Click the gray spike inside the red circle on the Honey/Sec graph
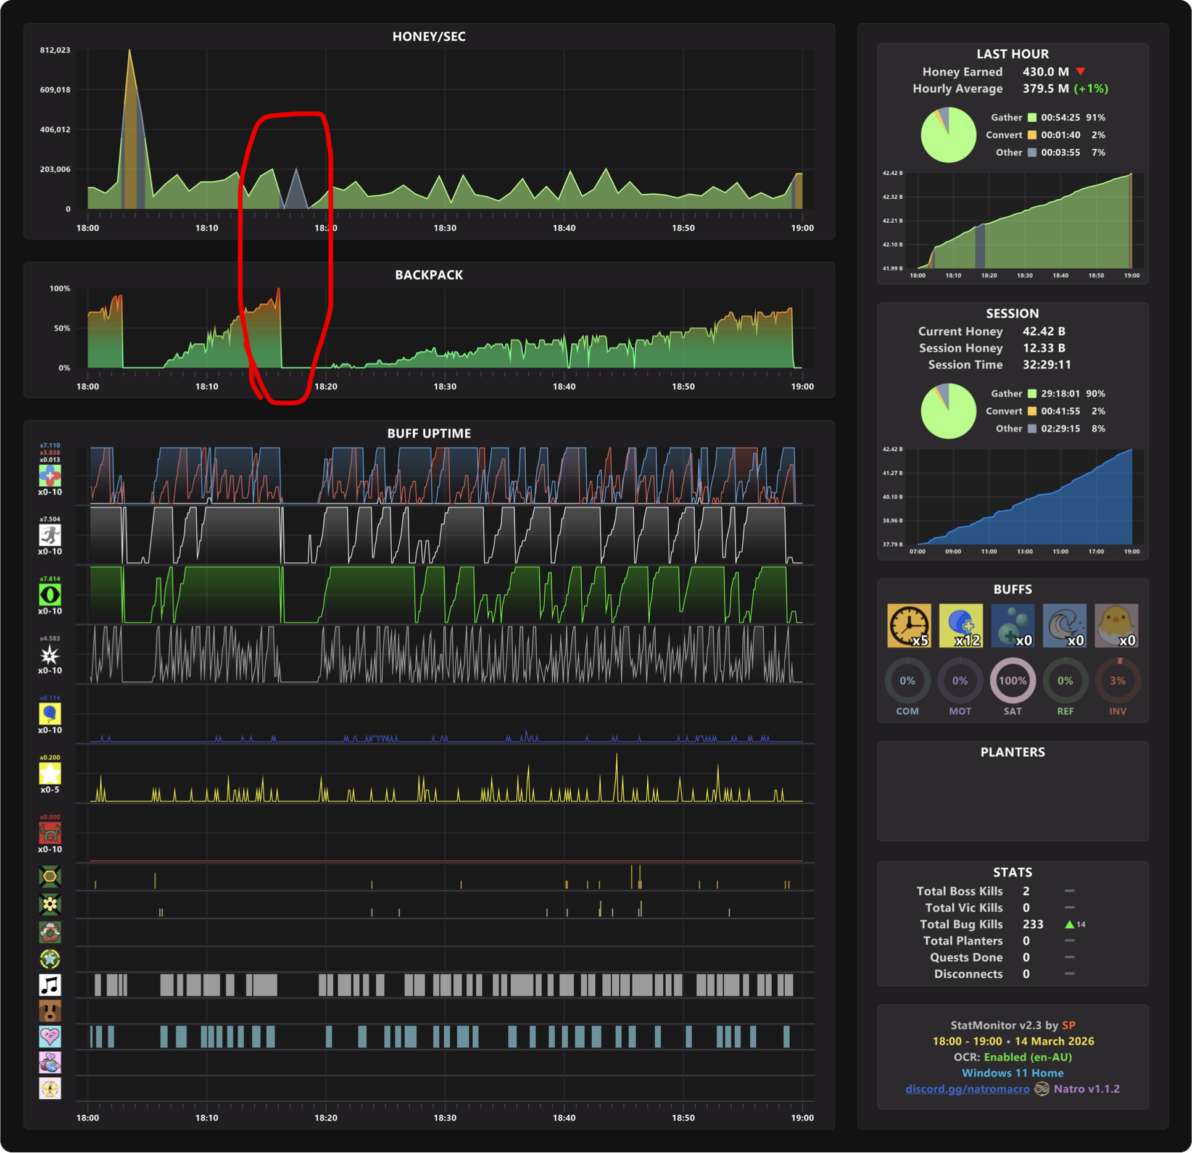1192x1153 pixels. [296, 190]
